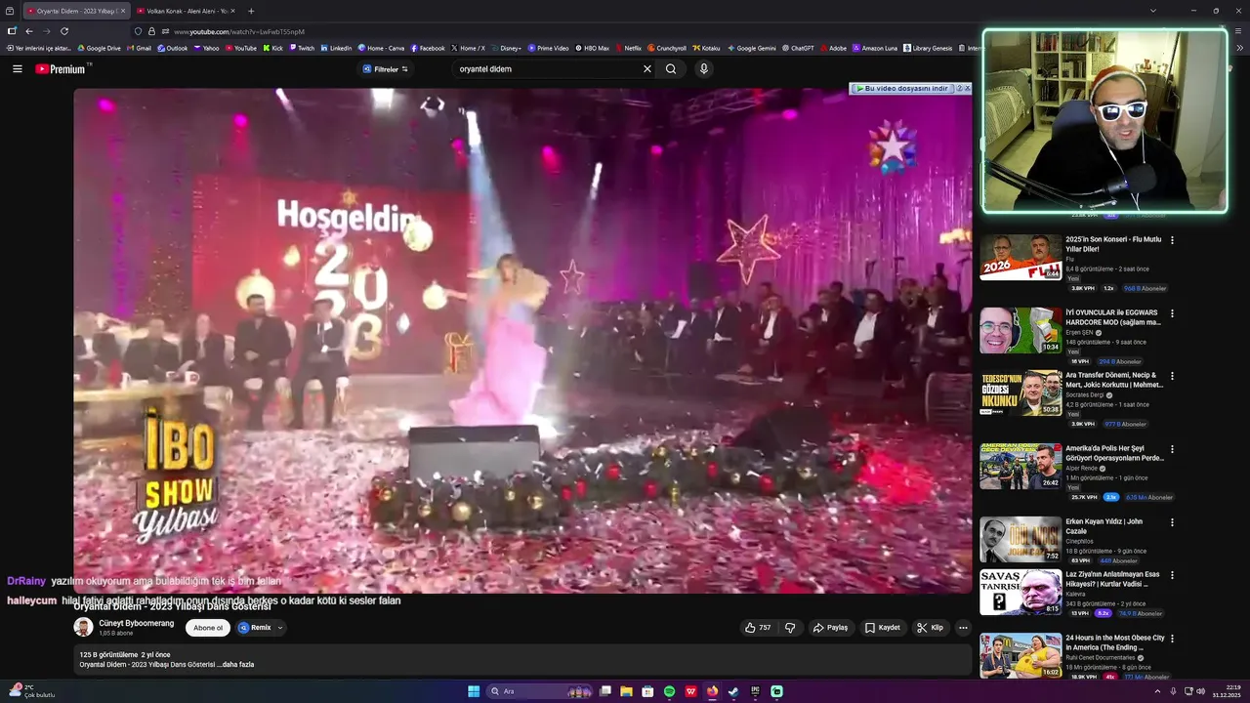Create a clip with Klip button
The width and height of the screenshot is (1250, 703).
pyautogui.click(x=931, y=628)
